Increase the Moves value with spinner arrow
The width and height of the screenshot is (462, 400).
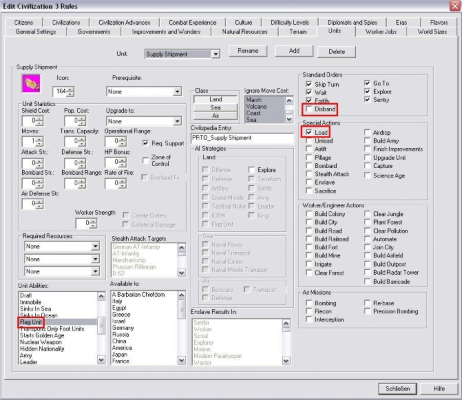[x=39, y=139]
